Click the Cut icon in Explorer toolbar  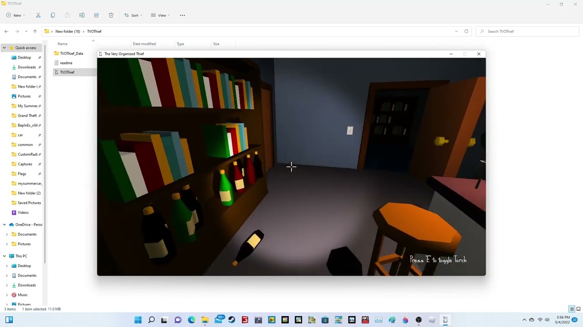click(x=38, y=15)
